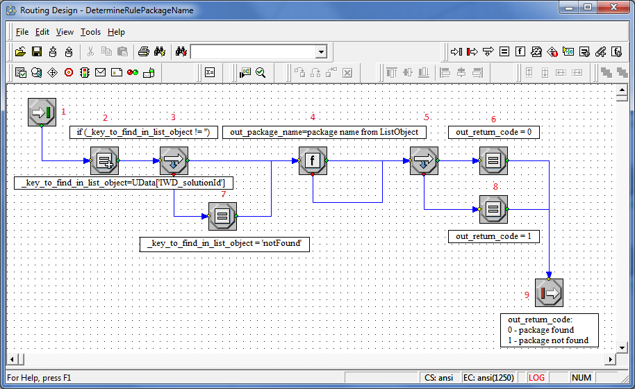Select the Exit object tool with red bar arrow
635x389 pixels.
click(x=472, y=51)
